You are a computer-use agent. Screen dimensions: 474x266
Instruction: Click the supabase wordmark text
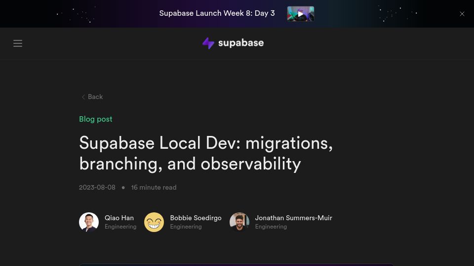(241, 43)
